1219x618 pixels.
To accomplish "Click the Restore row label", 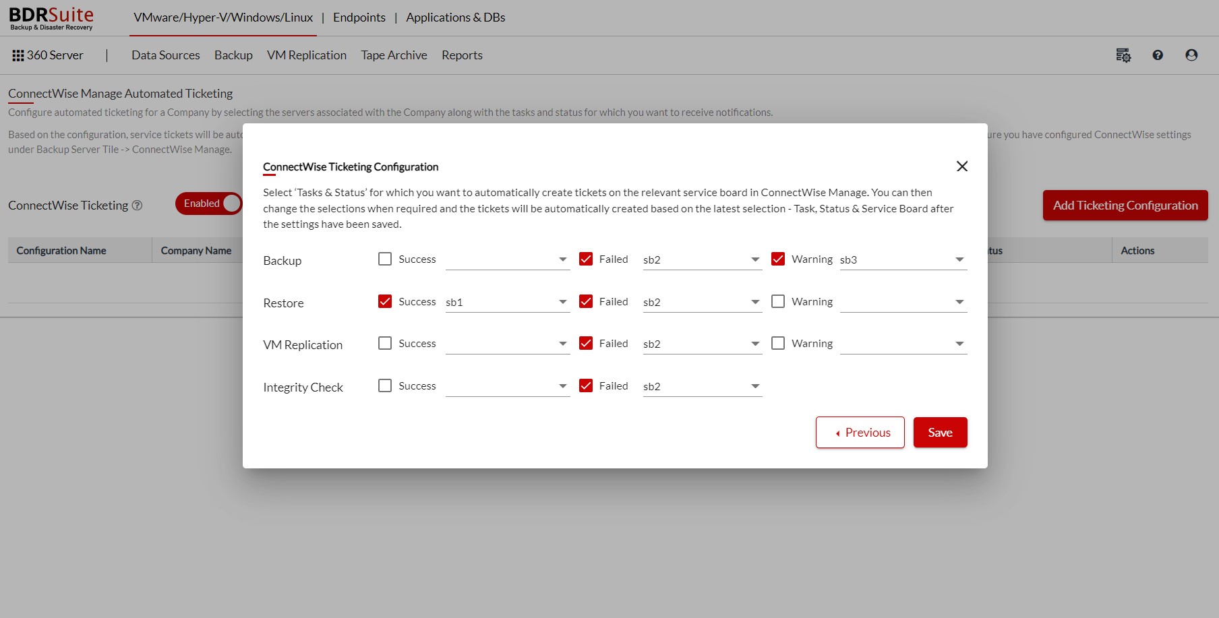I will click(283, 303).
